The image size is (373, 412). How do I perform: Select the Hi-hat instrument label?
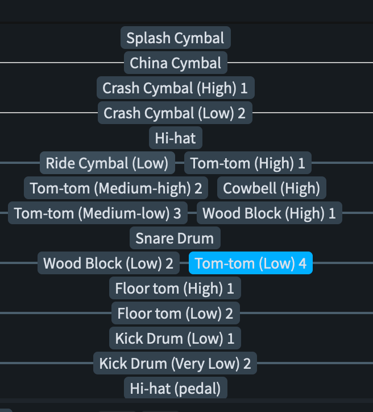click(x=175, y=138)
